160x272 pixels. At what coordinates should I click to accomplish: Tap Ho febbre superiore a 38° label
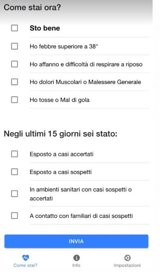click(x=64, y=46)
